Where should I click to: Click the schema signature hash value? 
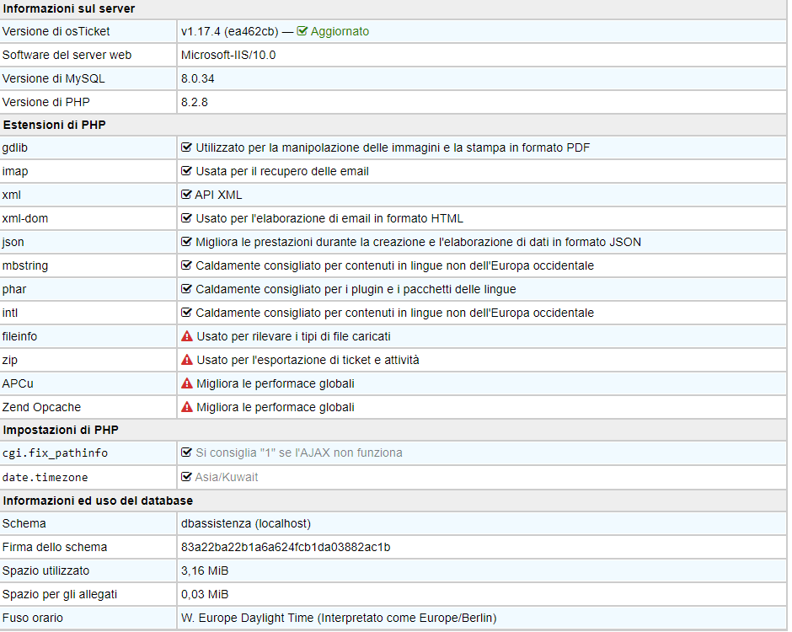click(286, 547)
